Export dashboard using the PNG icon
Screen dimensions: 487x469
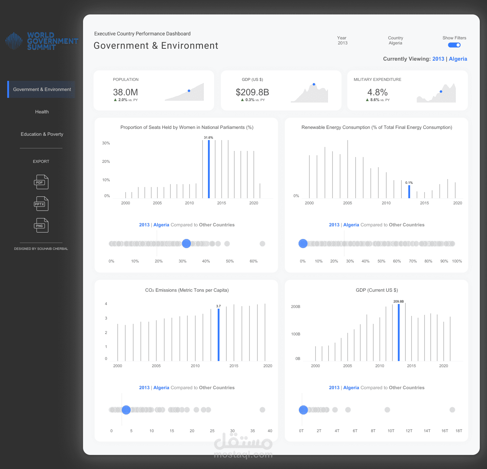click(41, 225)
